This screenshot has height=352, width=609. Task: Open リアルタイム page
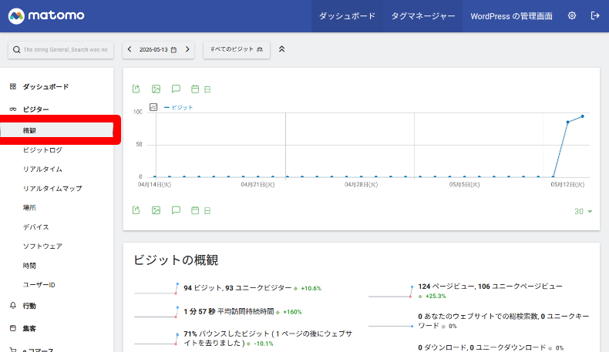click(x=42, y=169)
